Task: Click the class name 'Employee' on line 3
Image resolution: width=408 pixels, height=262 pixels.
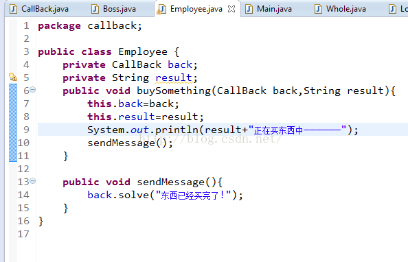Action: click(143, 51)
